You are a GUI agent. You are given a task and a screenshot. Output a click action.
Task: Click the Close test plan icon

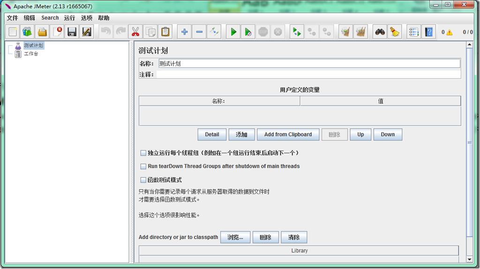pos(57,32)
